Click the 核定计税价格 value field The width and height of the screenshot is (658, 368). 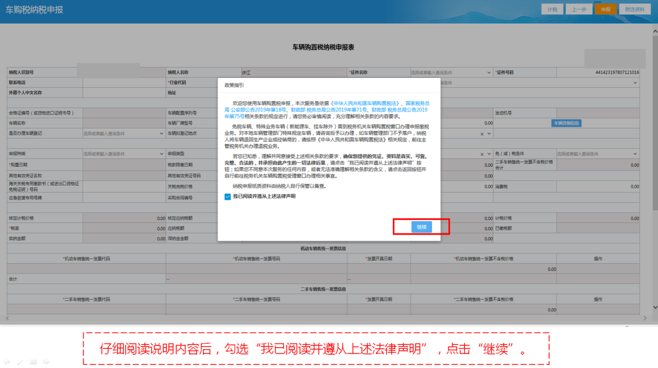coord(124,219)
